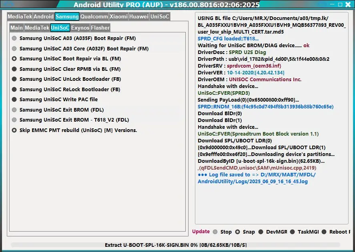The height and width of the screenshot is (252, 355).
Task: Click the DownloadByID u-boot-spl-16k-sign.bin line
Action: 261,161
